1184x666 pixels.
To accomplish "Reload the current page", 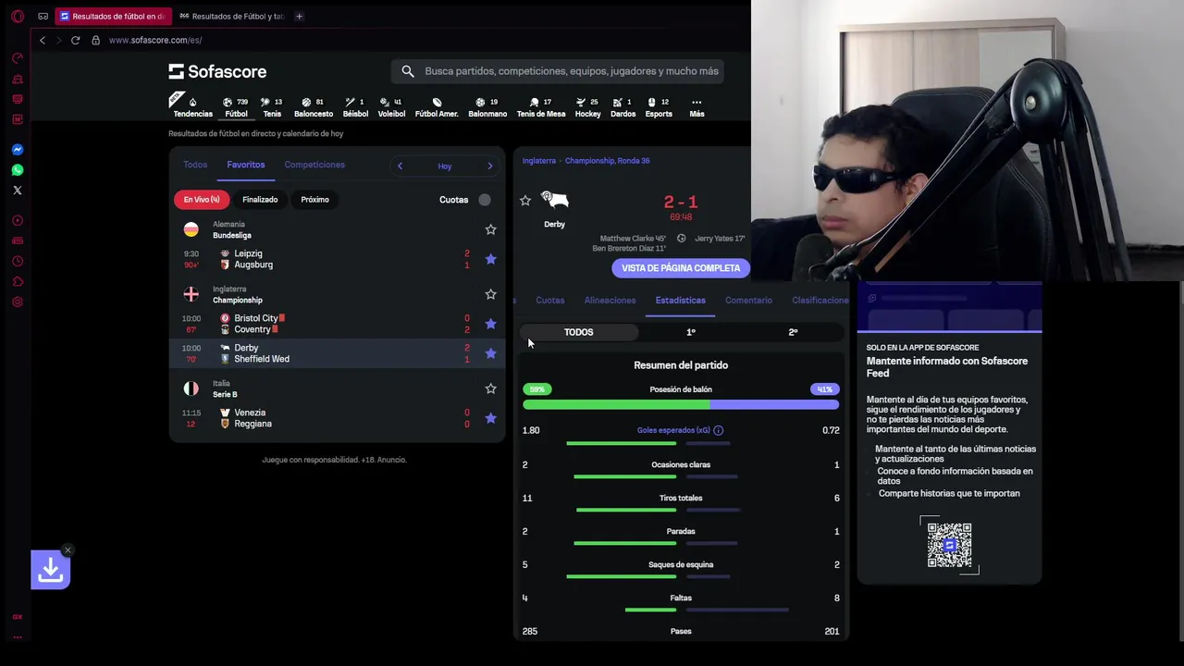I will (75, 40).
